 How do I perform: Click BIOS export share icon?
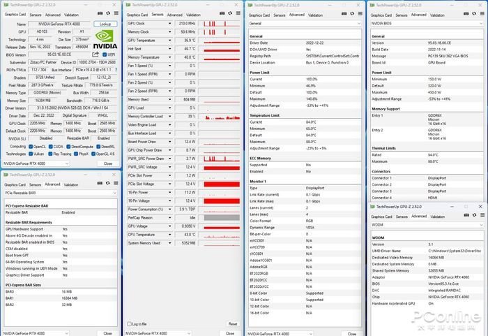96,54
